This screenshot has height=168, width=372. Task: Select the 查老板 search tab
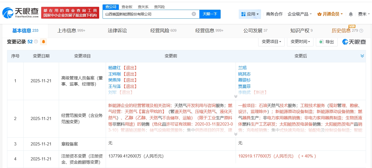point(127,7)
